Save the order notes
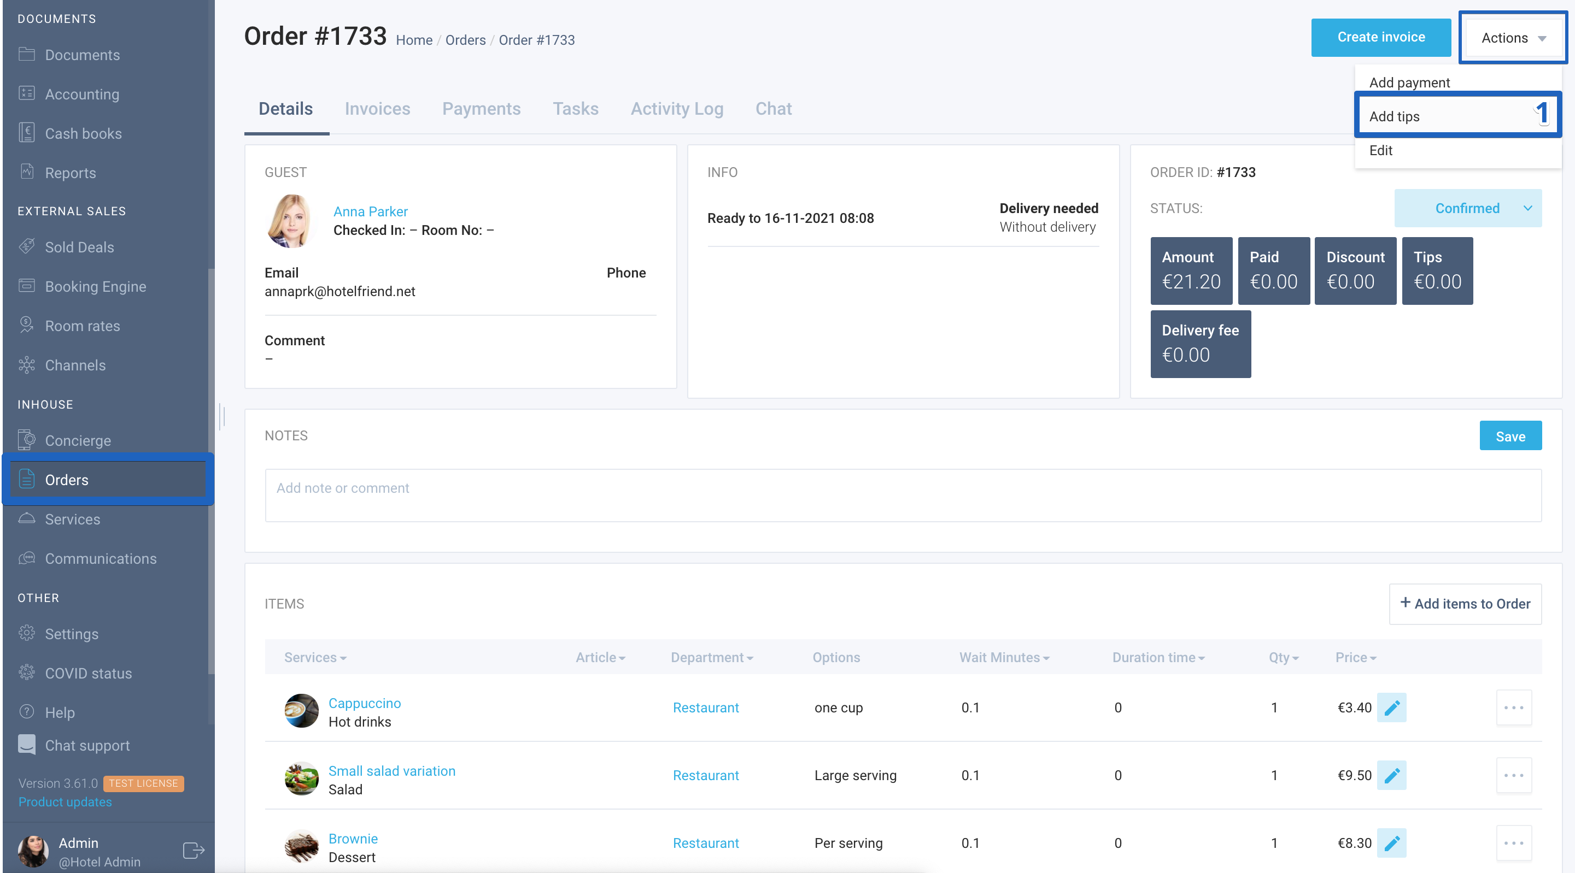The image size is (1575, 873). pyautogui.click(x=1510, y=436)
